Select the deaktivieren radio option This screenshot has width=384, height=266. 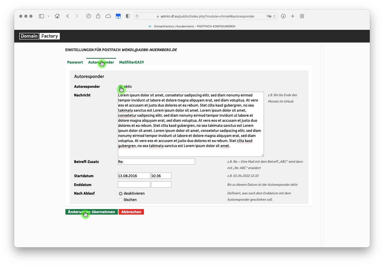coord(121,194)
